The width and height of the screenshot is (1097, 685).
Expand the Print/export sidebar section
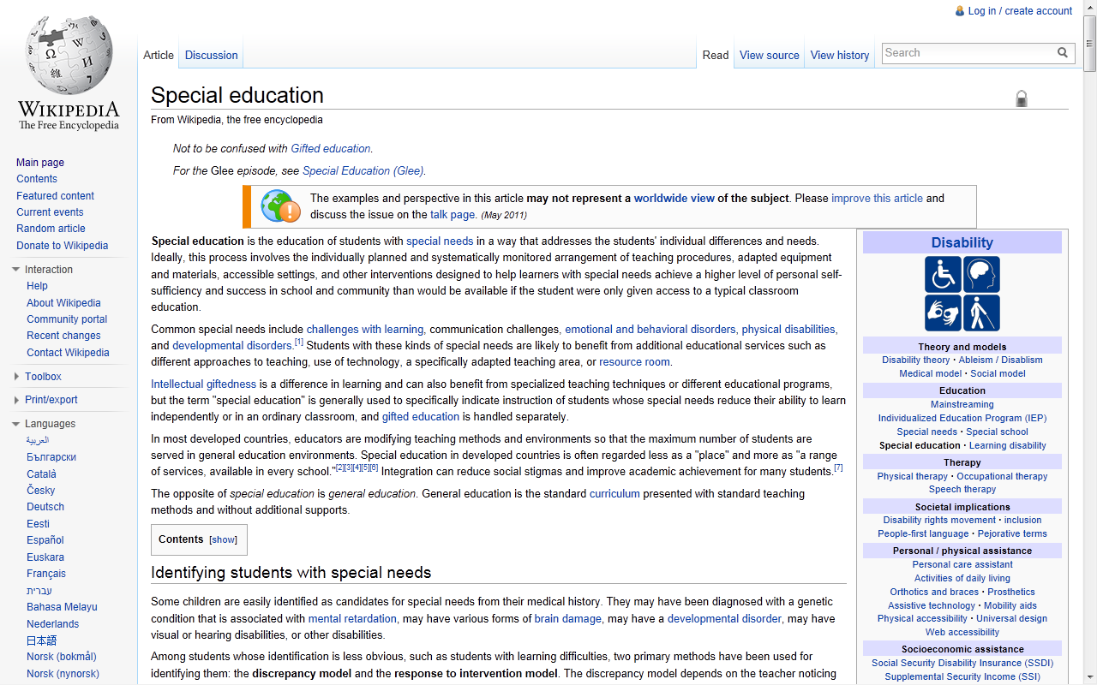(x=15, y=400)
